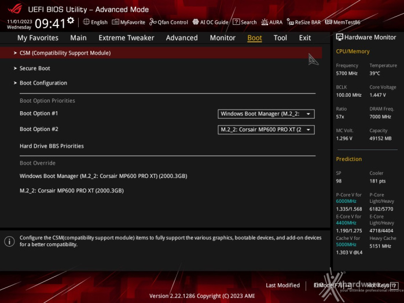Click the 5700 MHz frequency value
The image size is (404, 303).
point(347,73)
